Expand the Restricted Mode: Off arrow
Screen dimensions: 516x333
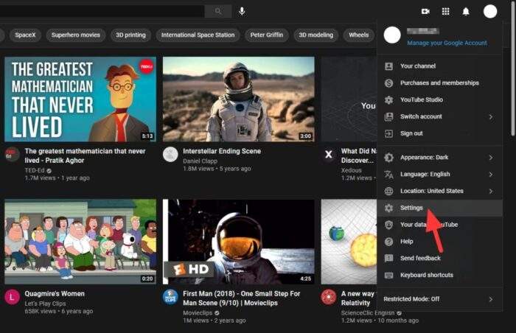point(491,299)
